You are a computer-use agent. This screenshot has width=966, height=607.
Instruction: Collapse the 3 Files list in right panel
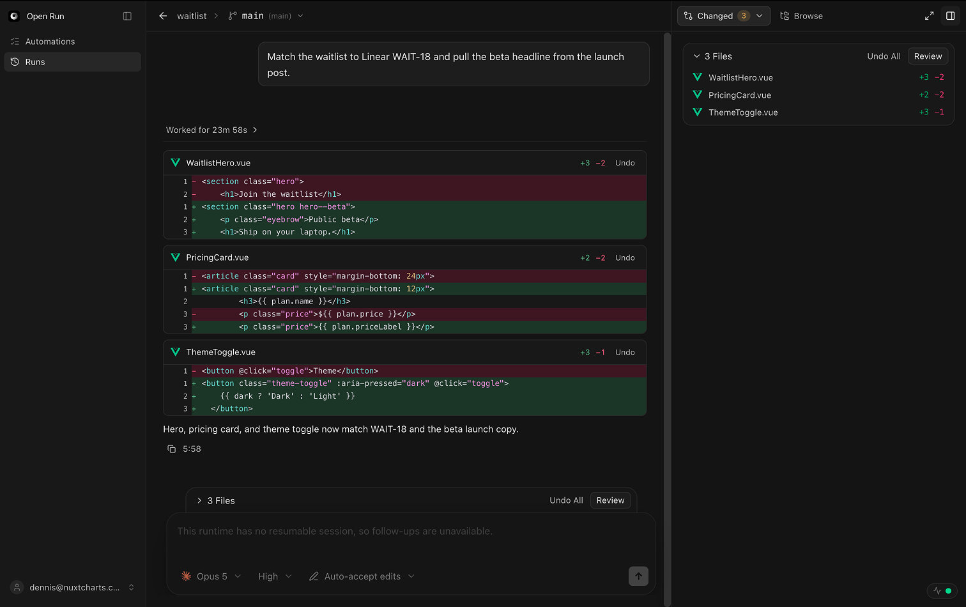(713, 56)
